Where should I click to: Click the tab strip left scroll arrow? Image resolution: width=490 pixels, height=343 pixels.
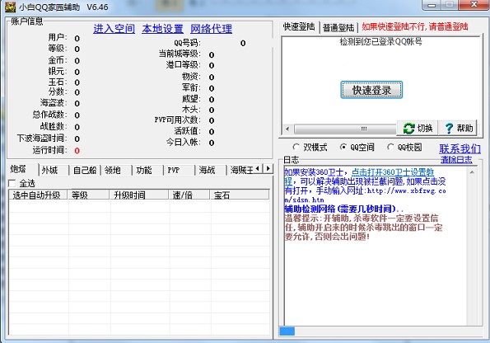[258, 169]
